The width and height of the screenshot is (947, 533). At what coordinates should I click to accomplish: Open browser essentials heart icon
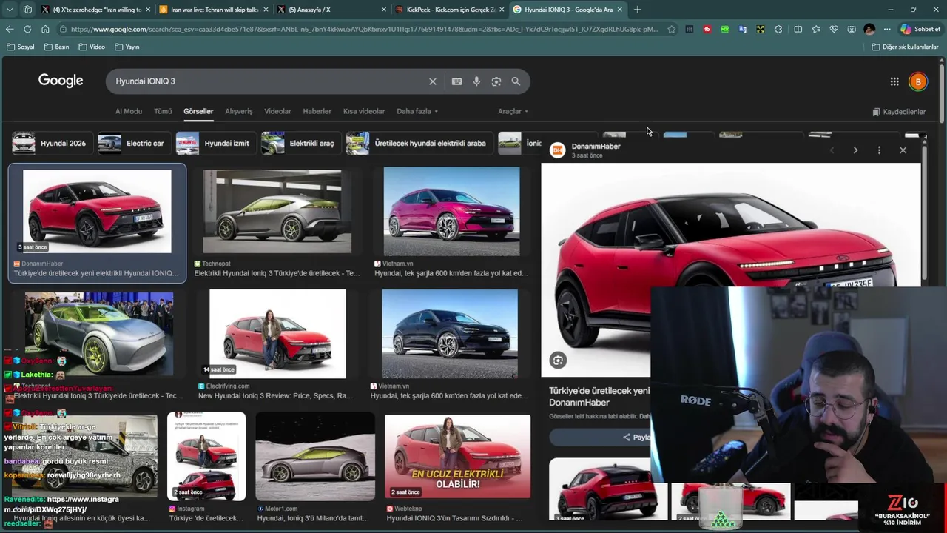(834, 29)
